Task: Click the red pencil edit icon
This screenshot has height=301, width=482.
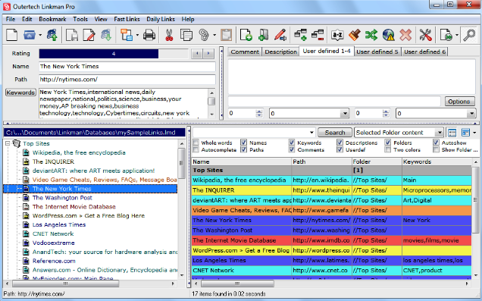Action: click(280, 35)
